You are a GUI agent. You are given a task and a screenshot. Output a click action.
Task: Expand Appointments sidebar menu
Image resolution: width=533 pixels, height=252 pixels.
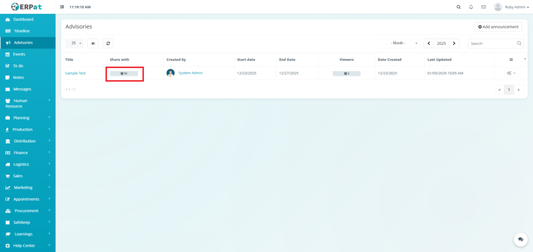[28, 199]
